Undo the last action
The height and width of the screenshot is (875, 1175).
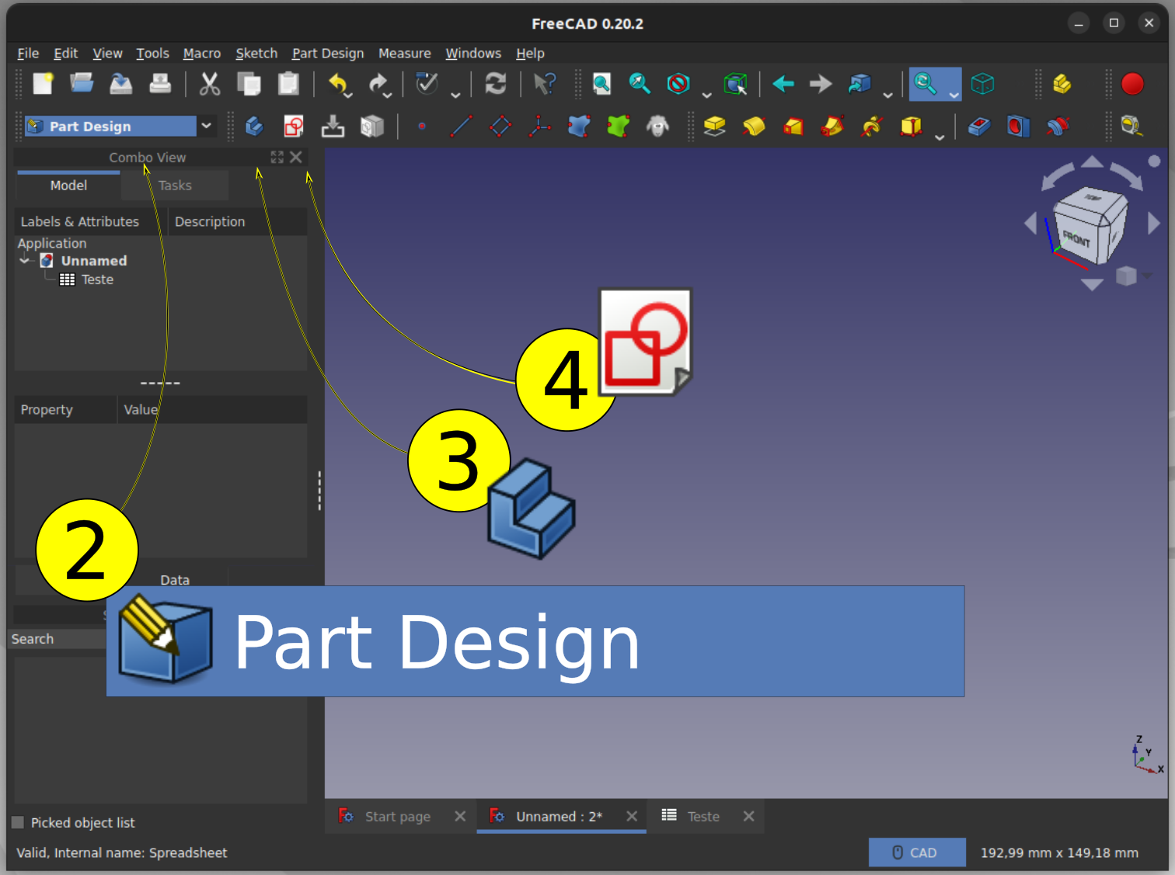click(x=337, y=83)
